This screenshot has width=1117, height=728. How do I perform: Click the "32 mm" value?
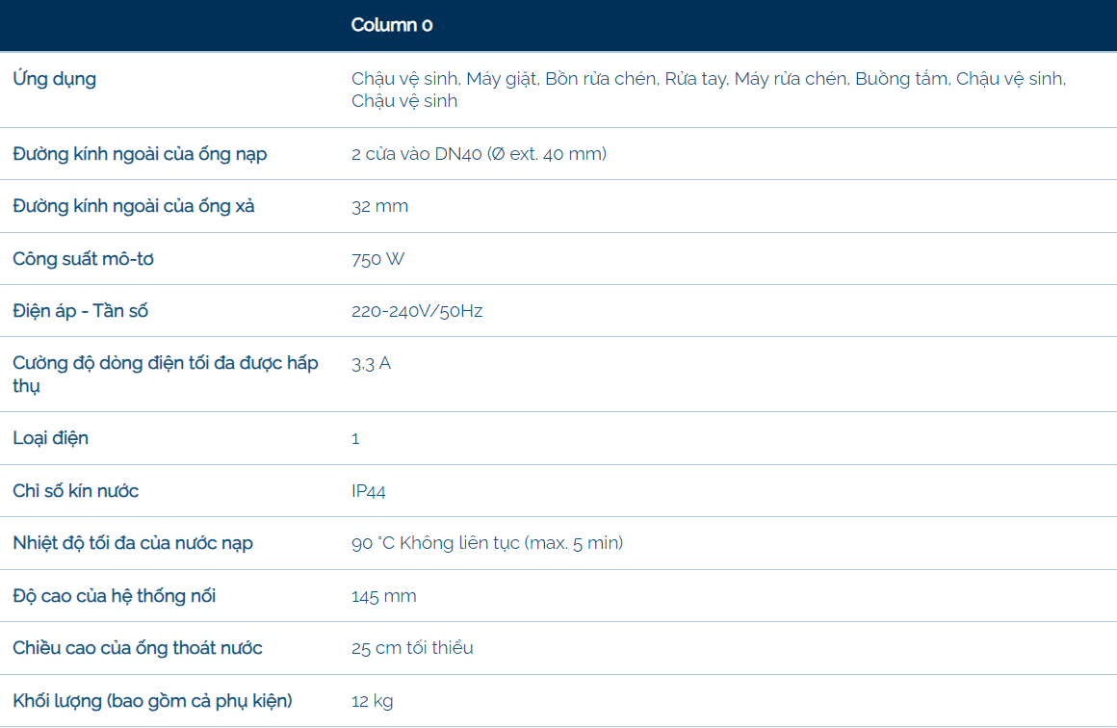(x=379, y=206)
